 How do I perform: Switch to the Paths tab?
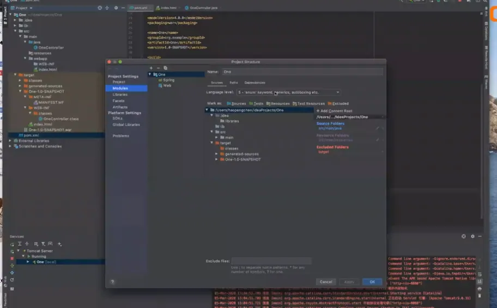point(234,83)
